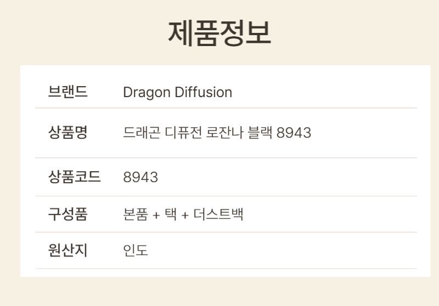Click 택 in the 구성품 value
Viewport: 439px width, 306px height.
pos(171,214)
